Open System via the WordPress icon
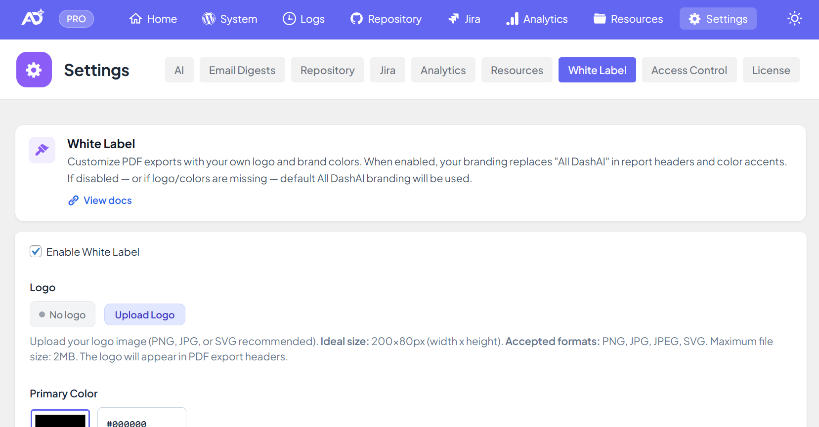The image size is (819, 427). [x=209, y=19]
